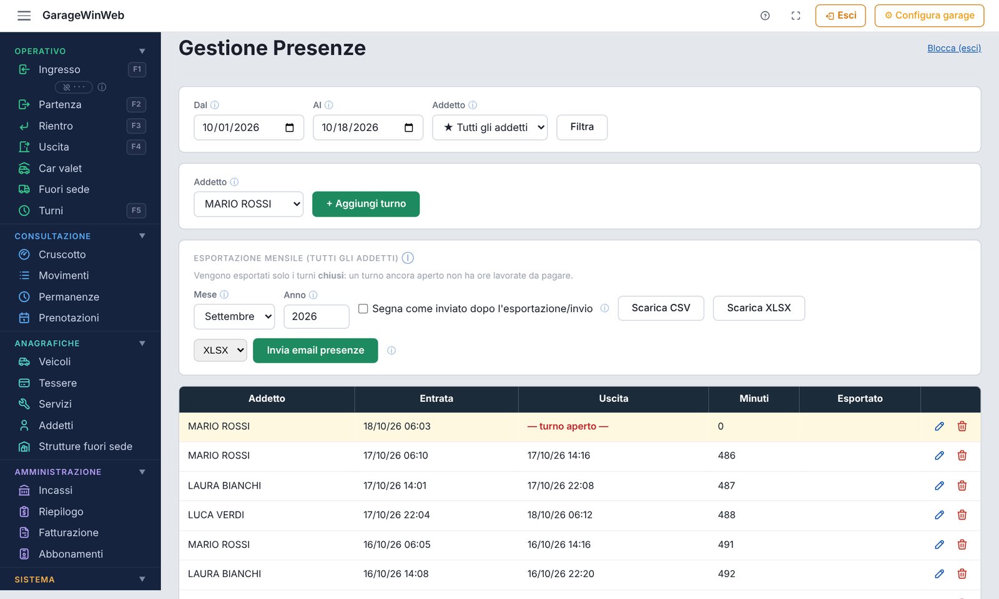This screenshot has width=999, height=599.
Task: Show info next to email send button
Action: [x=391, y=351]
